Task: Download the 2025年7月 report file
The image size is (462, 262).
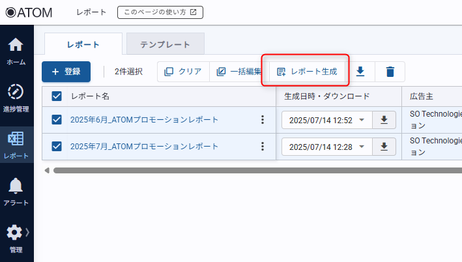Action: point(384,147)
